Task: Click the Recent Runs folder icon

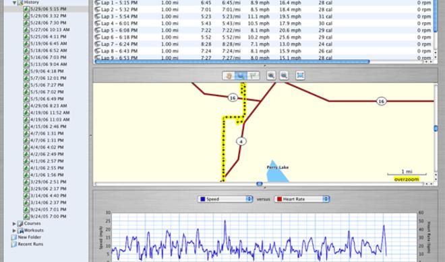Action: [x=14, y=244]
